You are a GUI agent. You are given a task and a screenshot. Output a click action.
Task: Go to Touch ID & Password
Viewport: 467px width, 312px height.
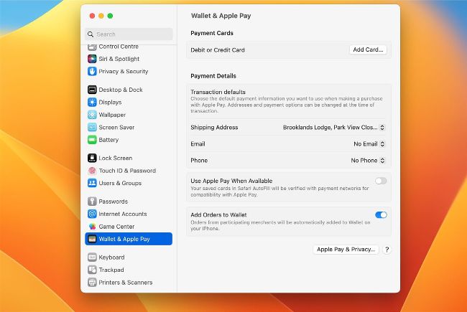pyautogui.click(x=127, y=171)
